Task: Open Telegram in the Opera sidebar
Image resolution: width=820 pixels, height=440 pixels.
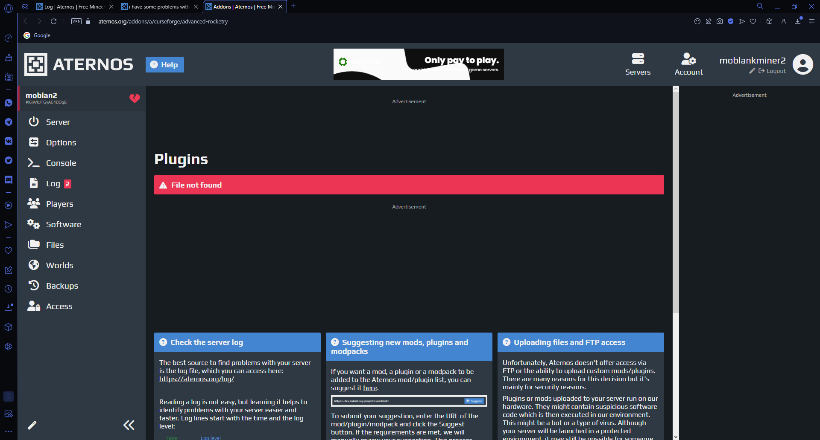Action: (x=9, y=122)
